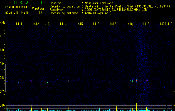Select the ICOM IC-706mkII receiver text
This screenshot has width=175, height=111.
[x=116, y=10]
